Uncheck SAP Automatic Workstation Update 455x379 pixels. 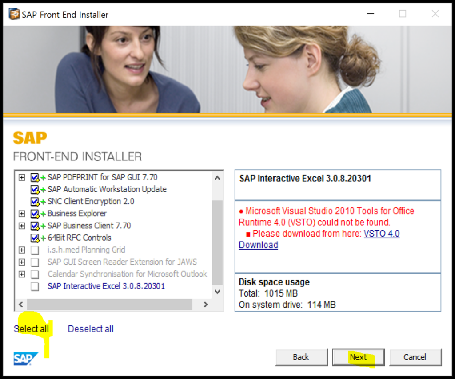coord(35,189)
